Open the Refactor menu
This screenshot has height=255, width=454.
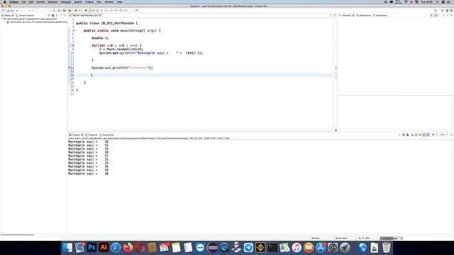point(52,1)
